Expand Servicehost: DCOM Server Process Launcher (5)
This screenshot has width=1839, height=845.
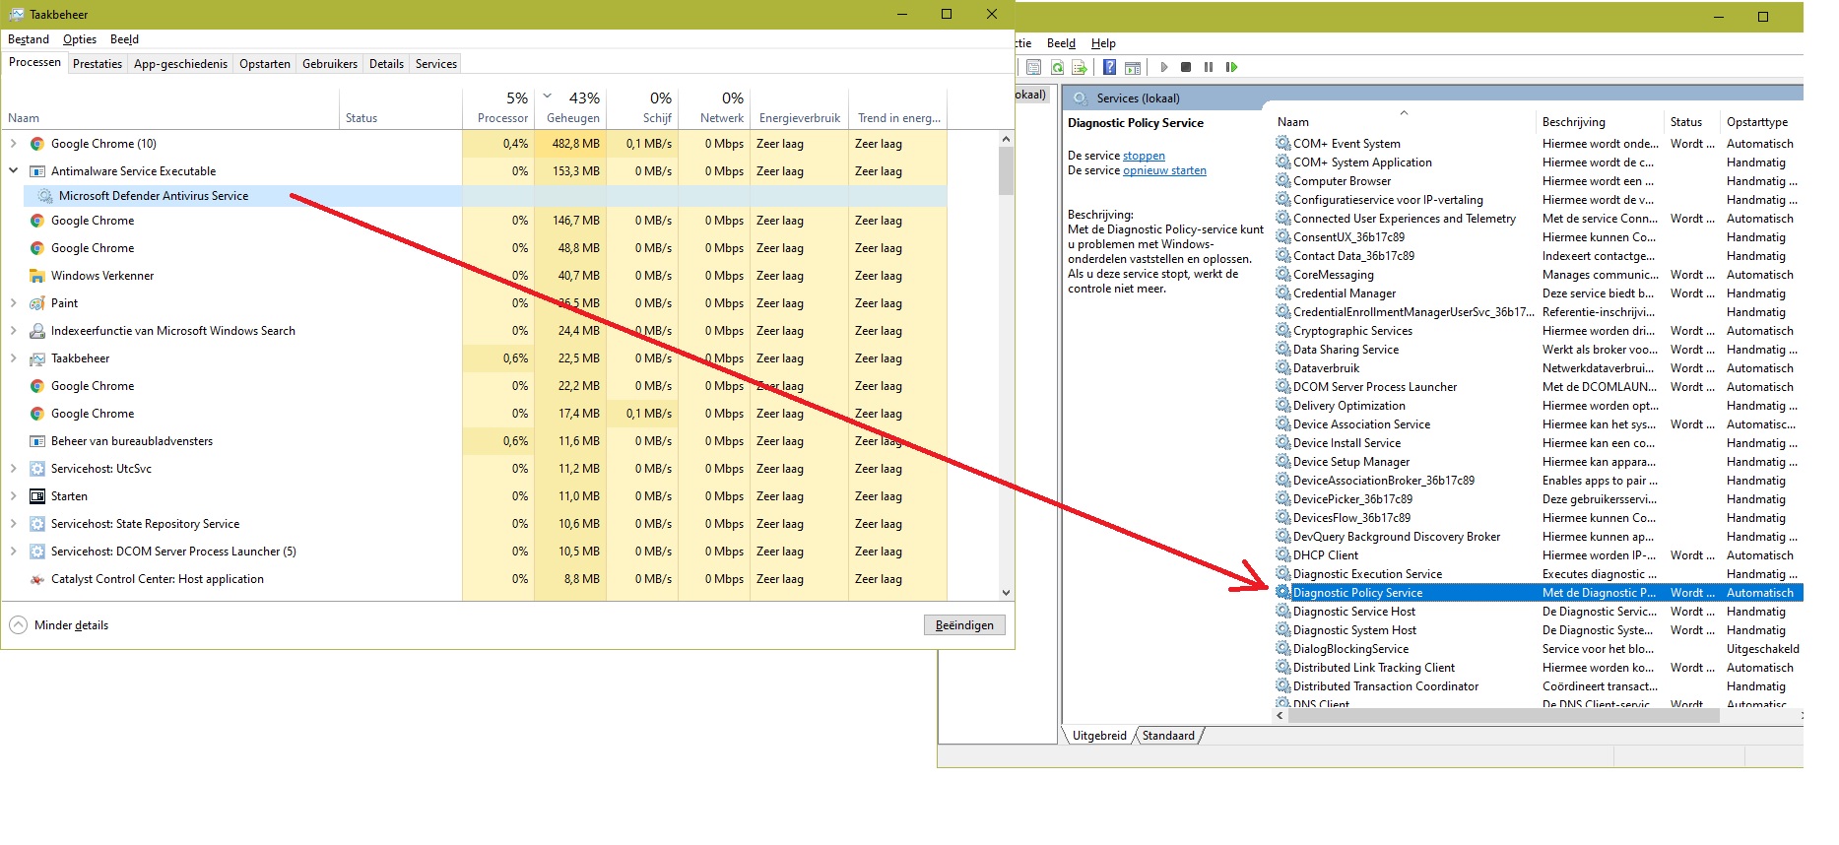(x=14, y=552)
